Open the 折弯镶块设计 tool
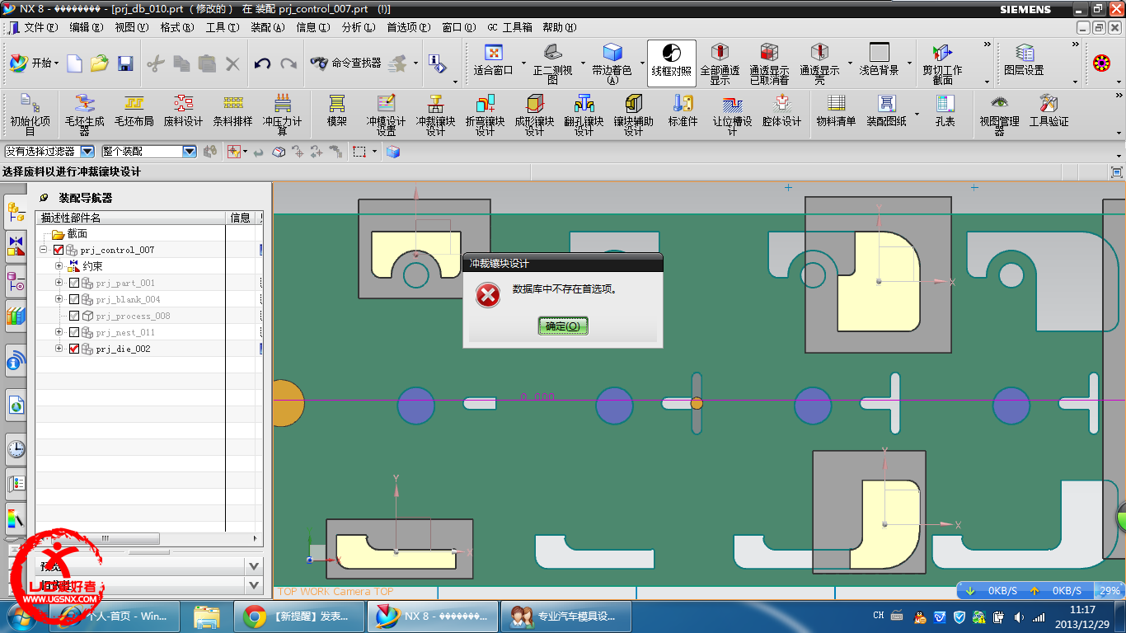1126x633 pixels. (x=485, y=114)
